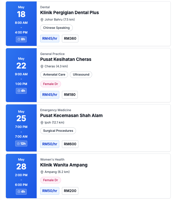The image size is (174, 200).
Task: Open Pusat Kesihatan Cheras listing
Action: pos(66,59)
